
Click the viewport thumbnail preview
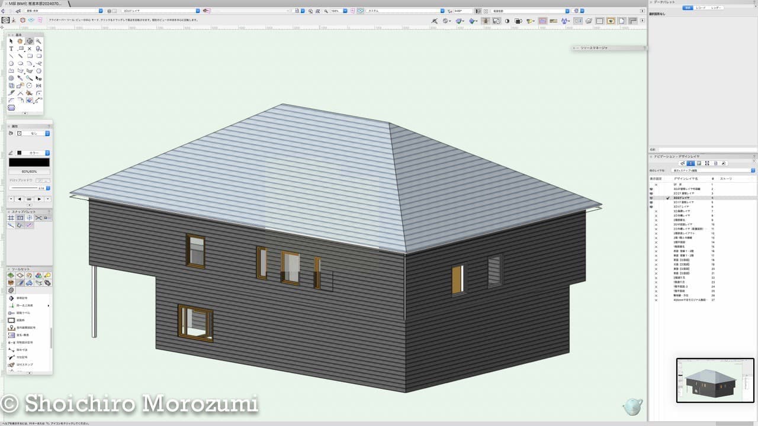click(715, 380)
